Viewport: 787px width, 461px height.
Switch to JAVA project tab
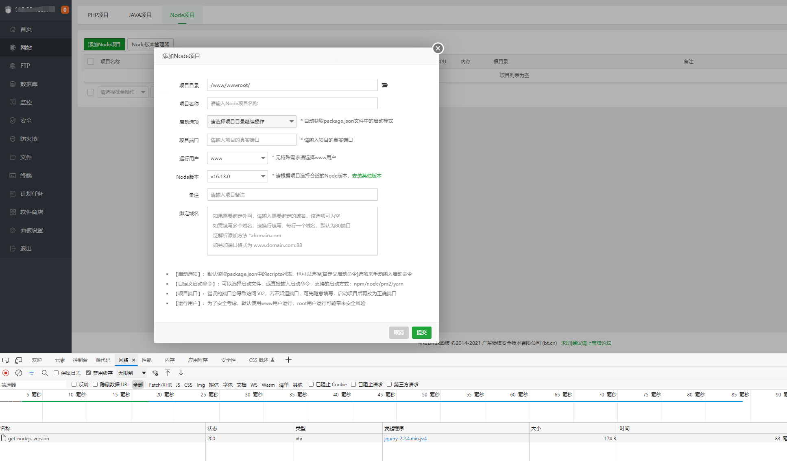tap(140, 15)
